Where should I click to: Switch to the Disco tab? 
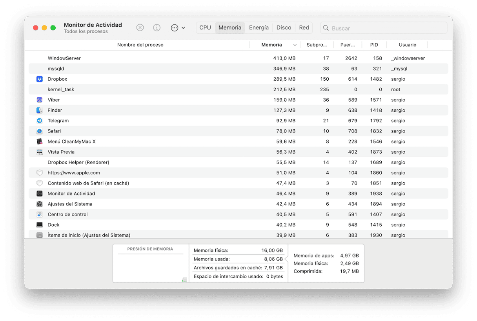284,28
